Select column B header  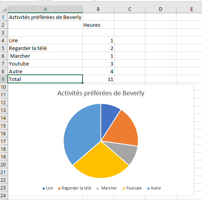click(x=98, y=9)
